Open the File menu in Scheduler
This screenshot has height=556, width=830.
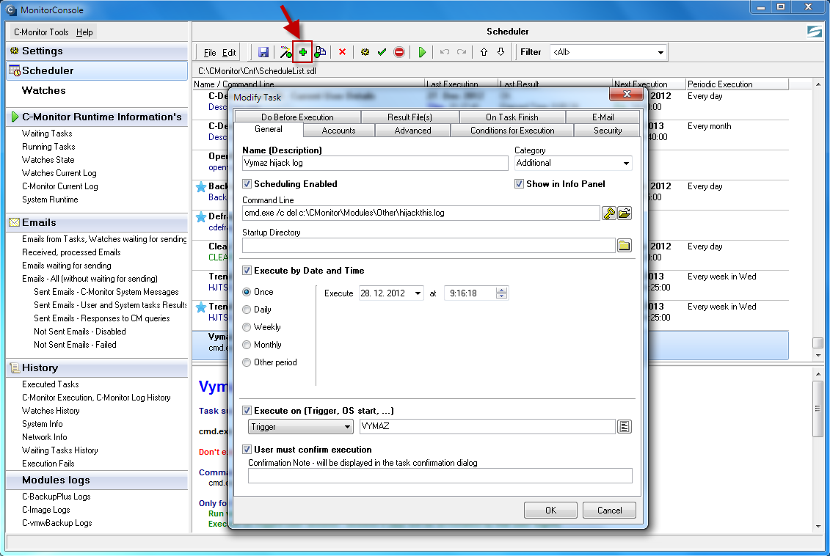click(210, 52)
